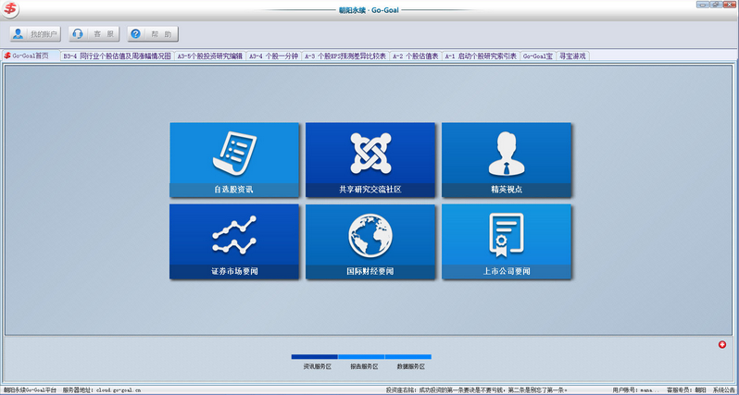Open the A3-5个股投资研究编辑 tab
Screen dimensions: 739x395
[209, 56]
